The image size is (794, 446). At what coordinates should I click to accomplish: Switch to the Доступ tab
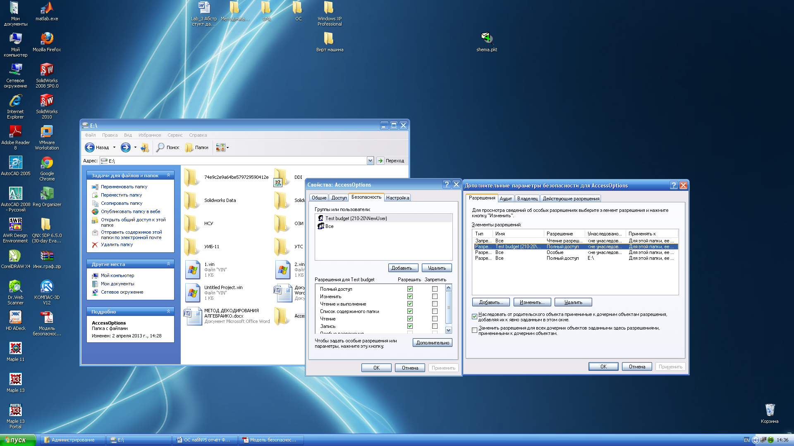pos(339,198)
